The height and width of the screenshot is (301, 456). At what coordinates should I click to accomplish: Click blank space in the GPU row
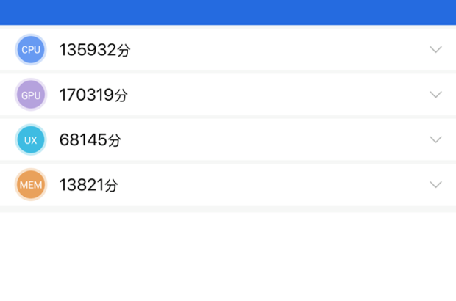pos(279,95)
